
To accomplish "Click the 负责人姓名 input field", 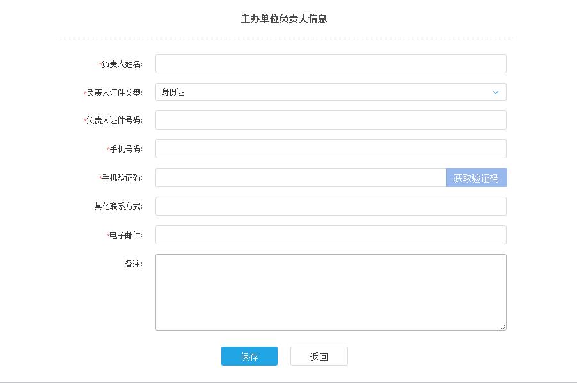I will (x=330, y=64).
